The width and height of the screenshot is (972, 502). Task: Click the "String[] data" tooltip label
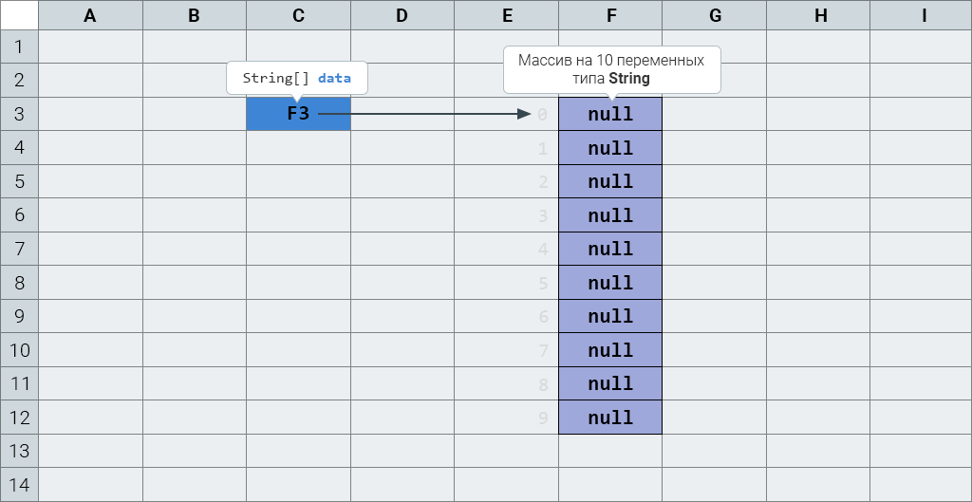coord(296,78)
